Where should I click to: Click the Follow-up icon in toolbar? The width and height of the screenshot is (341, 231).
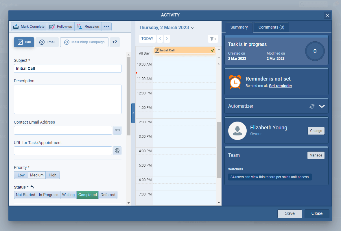click(x=52, y=27)
